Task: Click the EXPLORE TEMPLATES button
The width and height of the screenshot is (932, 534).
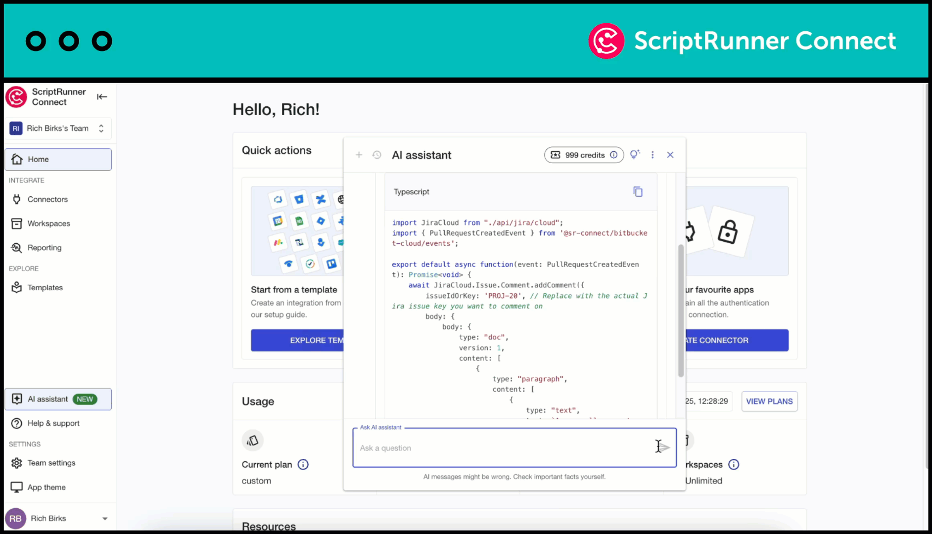Action: (x=297, y=340)
